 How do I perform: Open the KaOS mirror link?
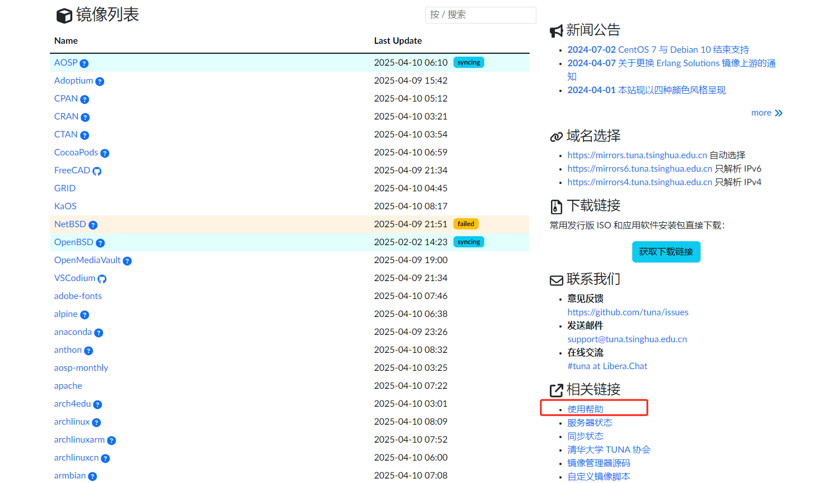[65, 206]
